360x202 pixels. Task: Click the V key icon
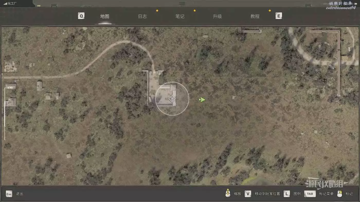pos(248,194)
